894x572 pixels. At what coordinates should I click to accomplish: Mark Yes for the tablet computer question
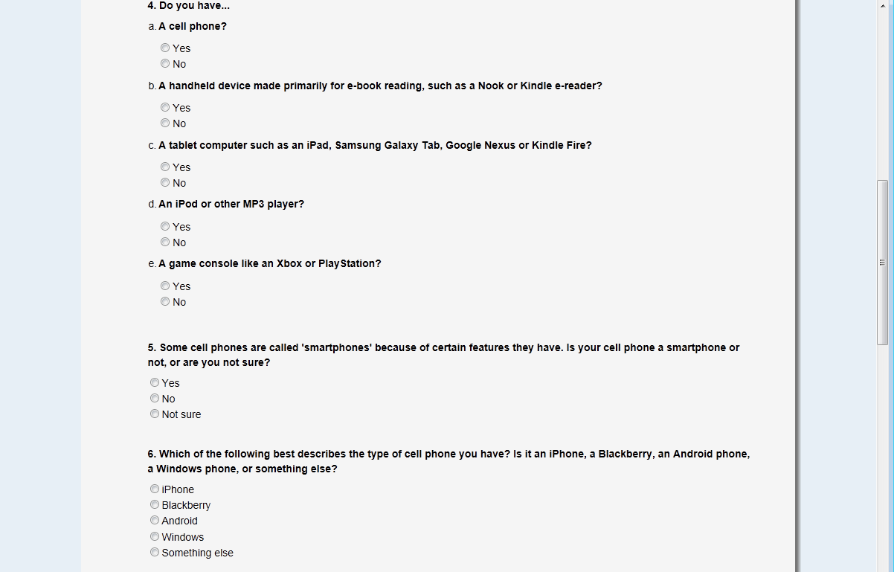[x=165, y=167]
